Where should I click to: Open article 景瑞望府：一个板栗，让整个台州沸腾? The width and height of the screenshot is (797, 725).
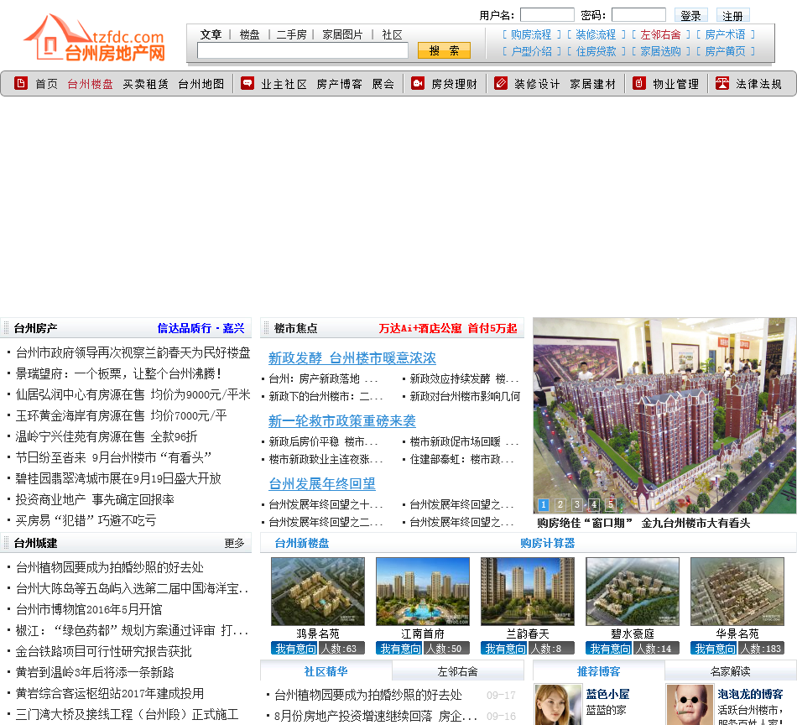(118, 374)
